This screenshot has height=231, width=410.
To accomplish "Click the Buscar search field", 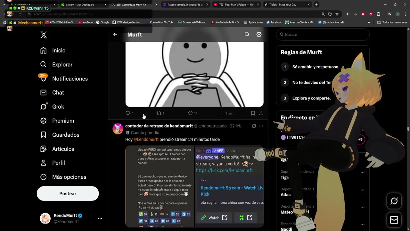I will point(323,34).
